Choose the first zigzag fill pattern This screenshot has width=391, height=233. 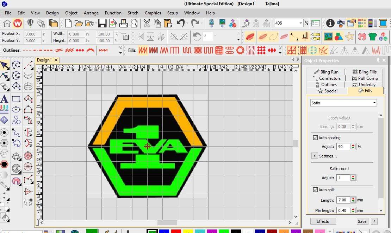pos(143,51)
